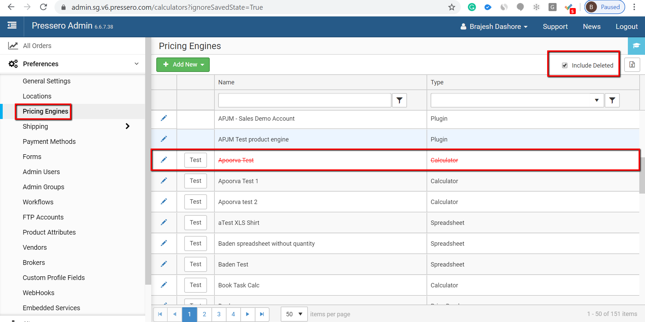This screenshot has width=645, height=322.
Task: Sort by the Name column header
Action: (226, 82)
